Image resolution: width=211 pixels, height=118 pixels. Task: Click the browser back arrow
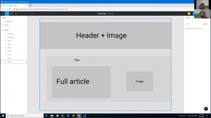click(x=3, y=9)
